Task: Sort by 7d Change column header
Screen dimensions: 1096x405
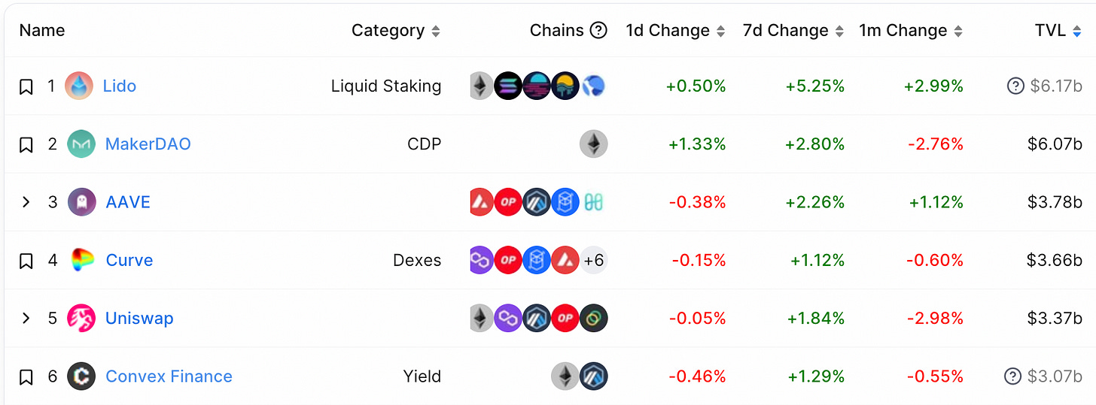Action: (x=793, y=31)
